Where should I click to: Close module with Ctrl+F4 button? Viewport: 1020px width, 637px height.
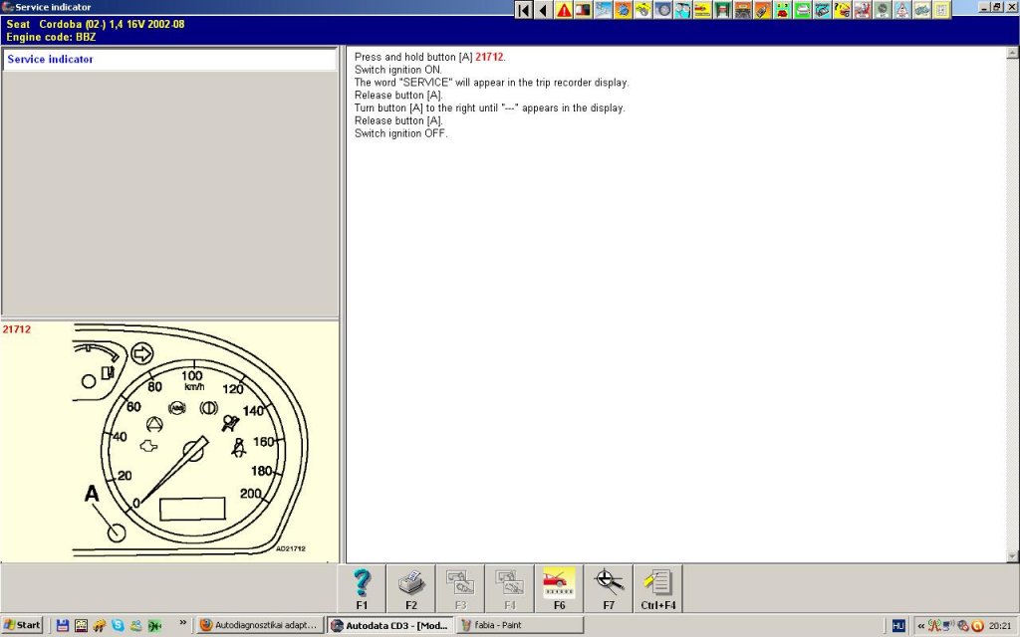[658, 589]
